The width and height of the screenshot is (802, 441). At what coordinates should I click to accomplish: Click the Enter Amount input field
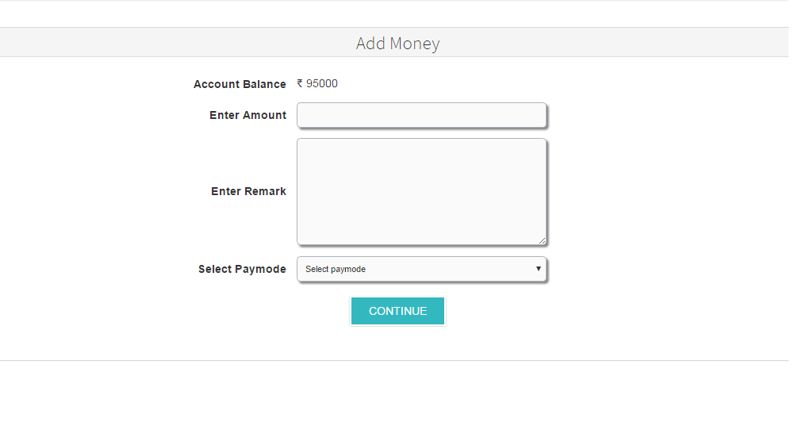coord(421,115)
